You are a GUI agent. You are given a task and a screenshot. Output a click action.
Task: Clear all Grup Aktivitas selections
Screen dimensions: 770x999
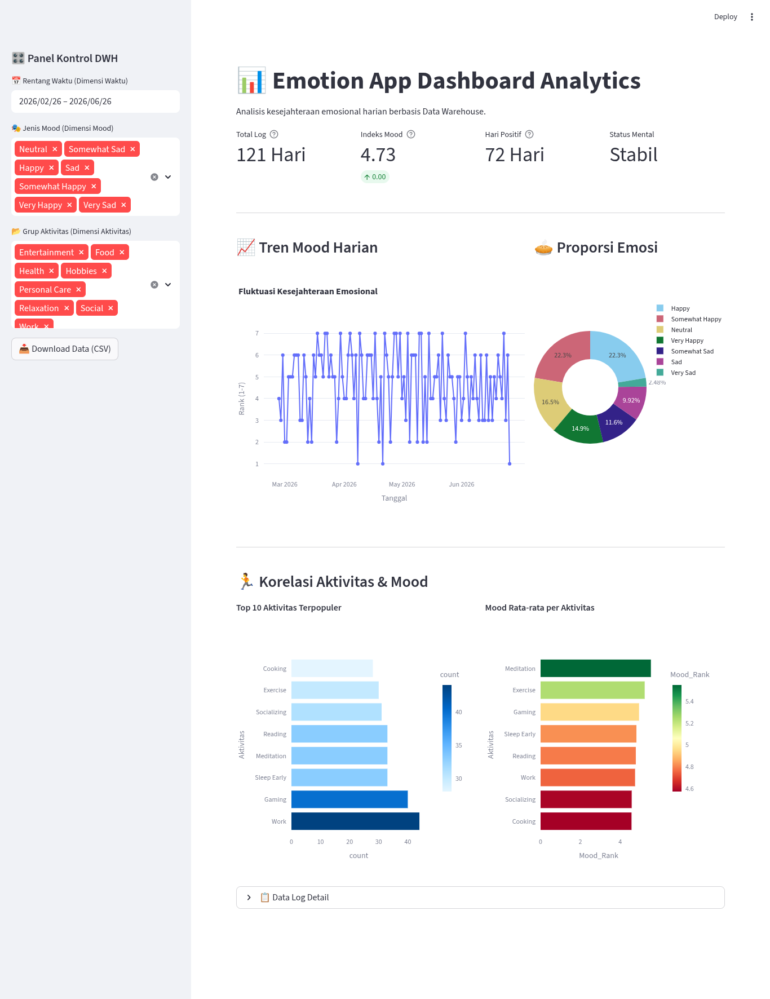pos(154,285)
